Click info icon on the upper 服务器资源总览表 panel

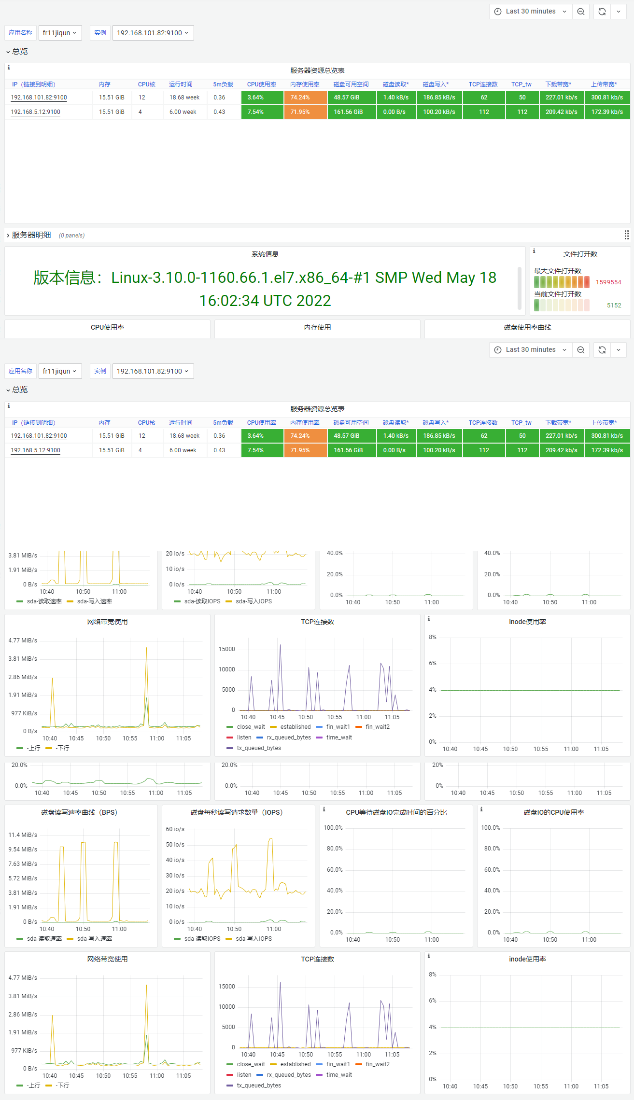9,68
